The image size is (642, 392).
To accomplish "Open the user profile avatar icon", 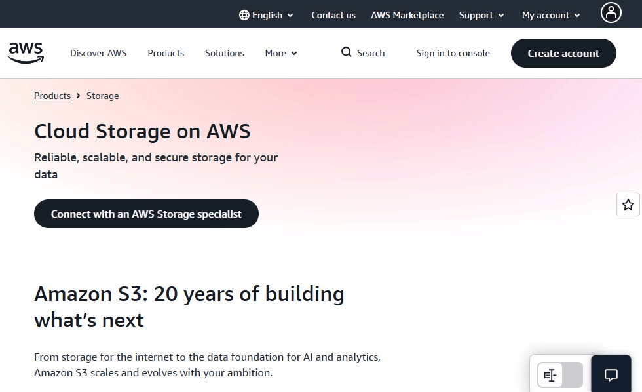I will (x=611, y=12).
